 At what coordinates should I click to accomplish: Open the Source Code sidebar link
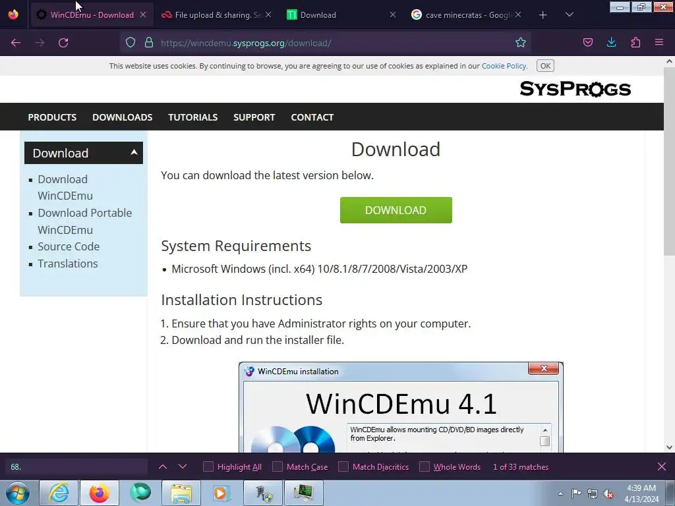pos(69,246)
